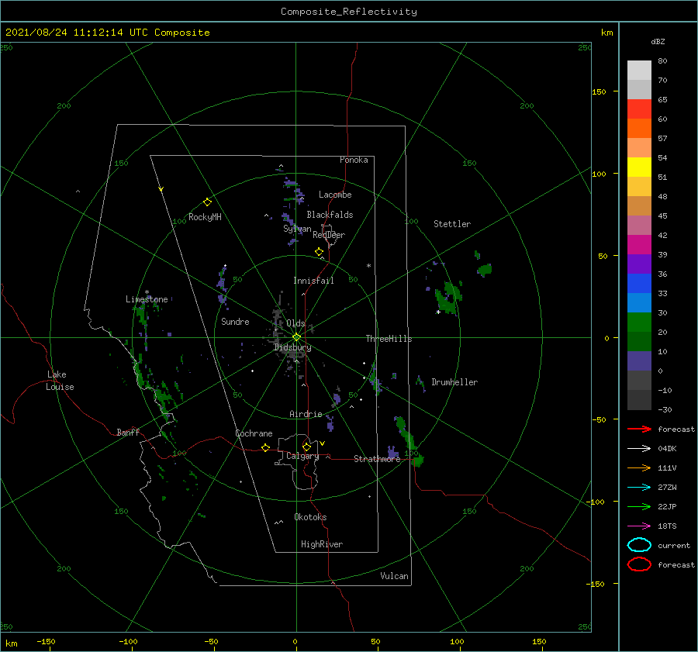
Task: Click the red forecast ellipse in the legend
Action: [639, 564]
